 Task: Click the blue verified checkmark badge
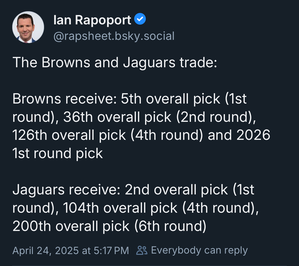click(x=140, y=19)
